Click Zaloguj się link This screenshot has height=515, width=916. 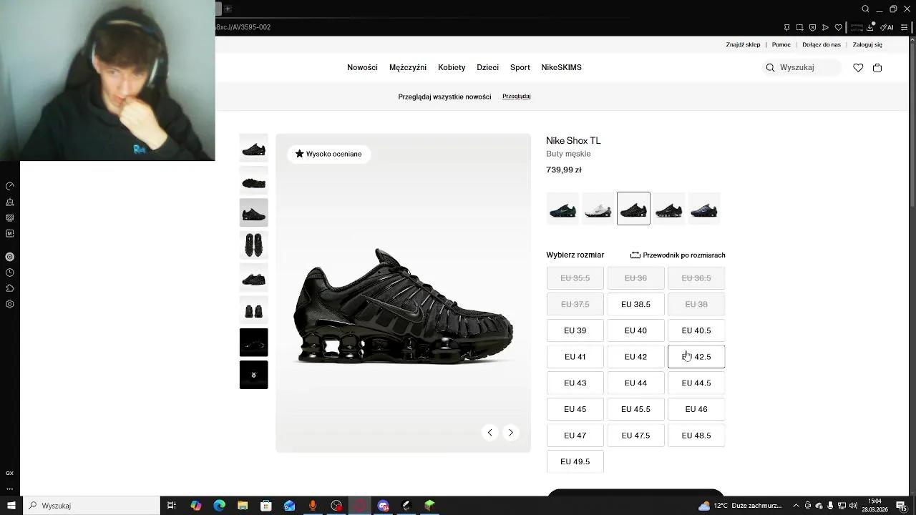(867, 44)
